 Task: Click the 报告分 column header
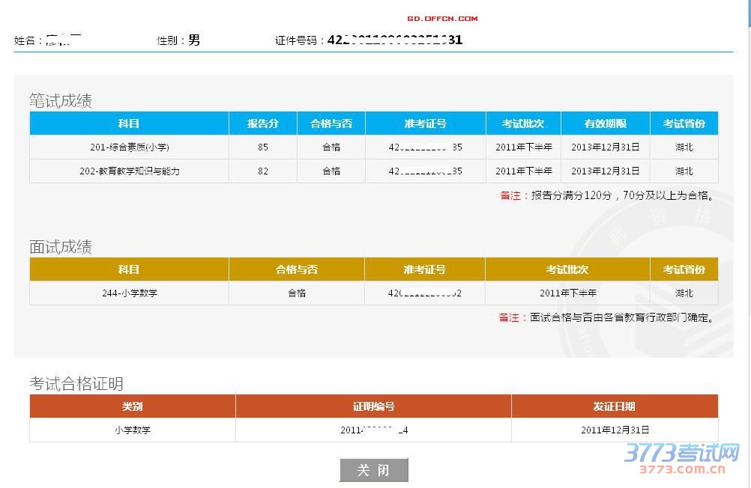coord(262,123)
